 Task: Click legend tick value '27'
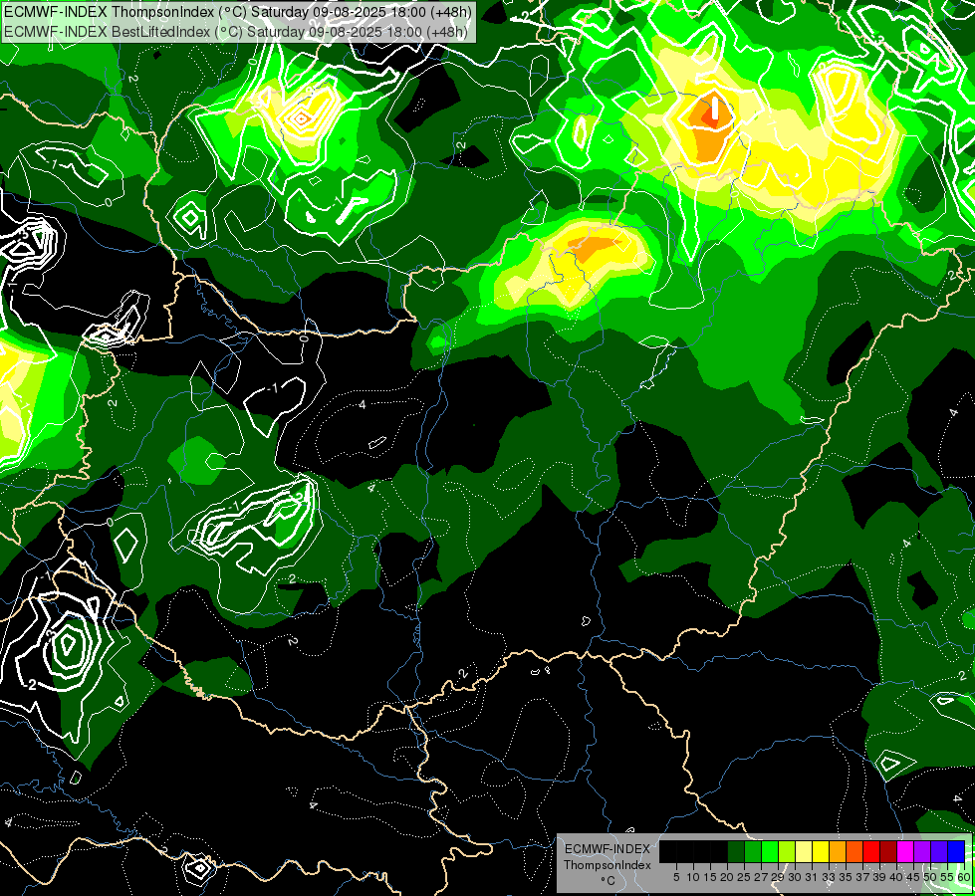point(761,877)
